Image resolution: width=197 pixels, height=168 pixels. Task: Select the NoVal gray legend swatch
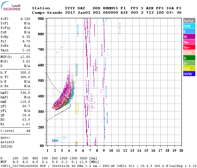tap(189, 21)
